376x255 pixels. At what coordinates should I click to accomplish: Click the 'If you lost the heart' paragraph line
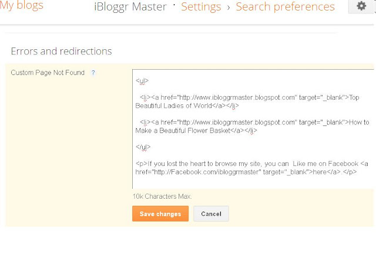[x=251, y=164]
